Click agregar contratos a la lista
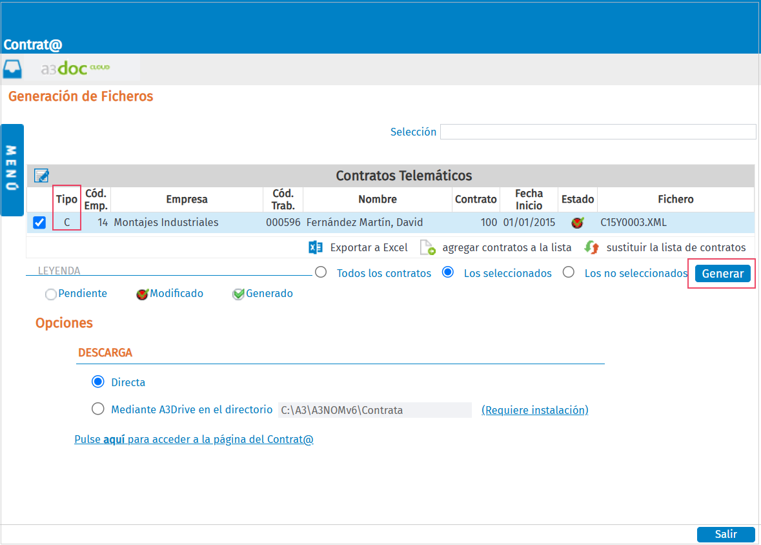Image resolution: width=761 pixels, height=545 pixels. (x=507, y=248)
